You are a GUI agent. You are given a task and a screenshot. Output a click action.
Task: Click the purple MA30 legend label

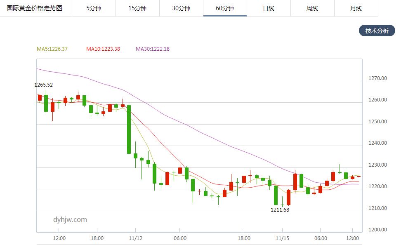153,49
